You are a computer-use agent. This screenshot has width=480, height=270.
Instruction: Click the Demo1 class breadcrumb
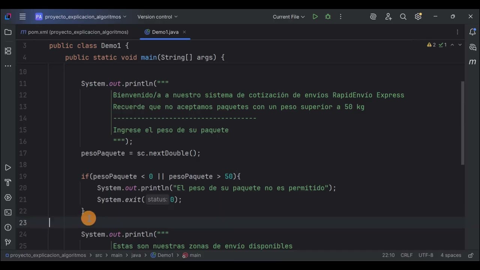click(162, 255)
